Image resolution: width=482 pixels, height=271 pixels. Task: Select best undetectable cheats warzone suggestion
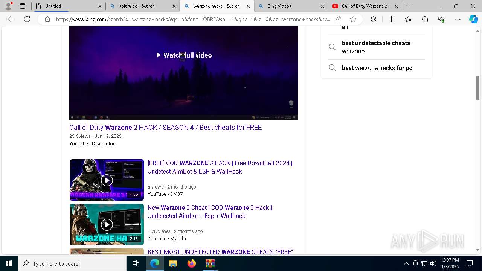pyautogui.click(x=377, y=47)
